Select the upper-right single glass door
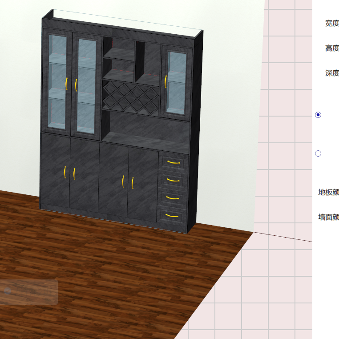 click(176, 83)
